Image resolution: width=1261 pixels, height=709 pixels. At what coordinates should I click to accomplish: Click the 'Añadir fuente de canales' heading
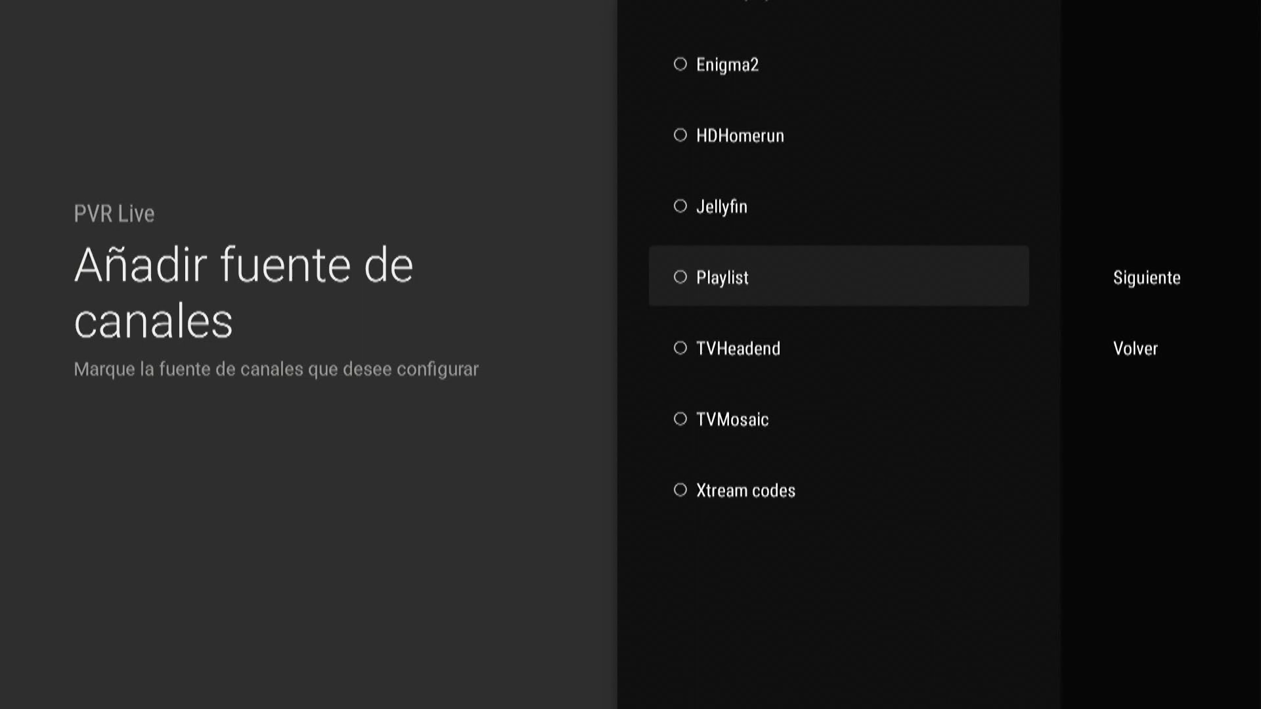point(243,293)
